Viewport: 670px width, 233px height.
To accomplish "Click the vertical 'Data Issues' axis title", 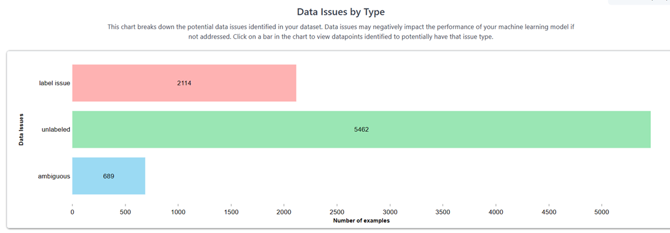I will (x=21, y=129).
